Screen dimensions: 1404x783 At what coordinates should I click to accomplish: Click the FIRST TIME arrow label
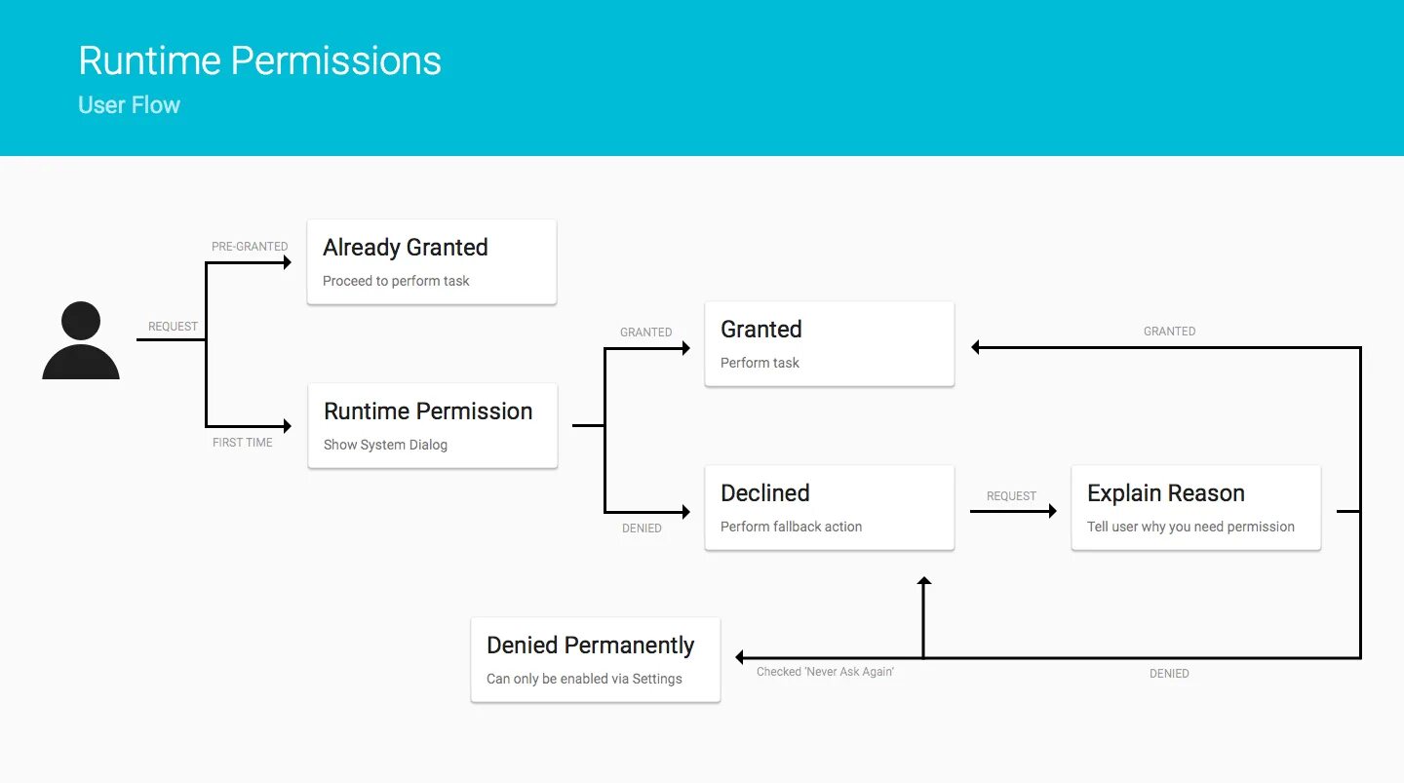[243, 443]
